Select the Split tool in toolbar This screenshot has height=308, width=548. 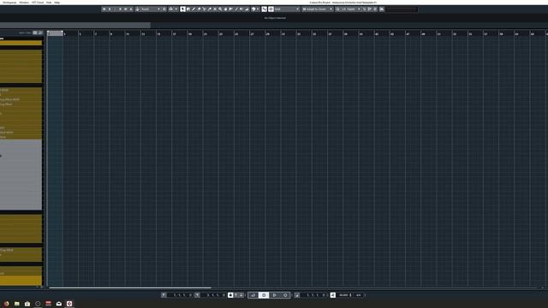pos(204,9)
